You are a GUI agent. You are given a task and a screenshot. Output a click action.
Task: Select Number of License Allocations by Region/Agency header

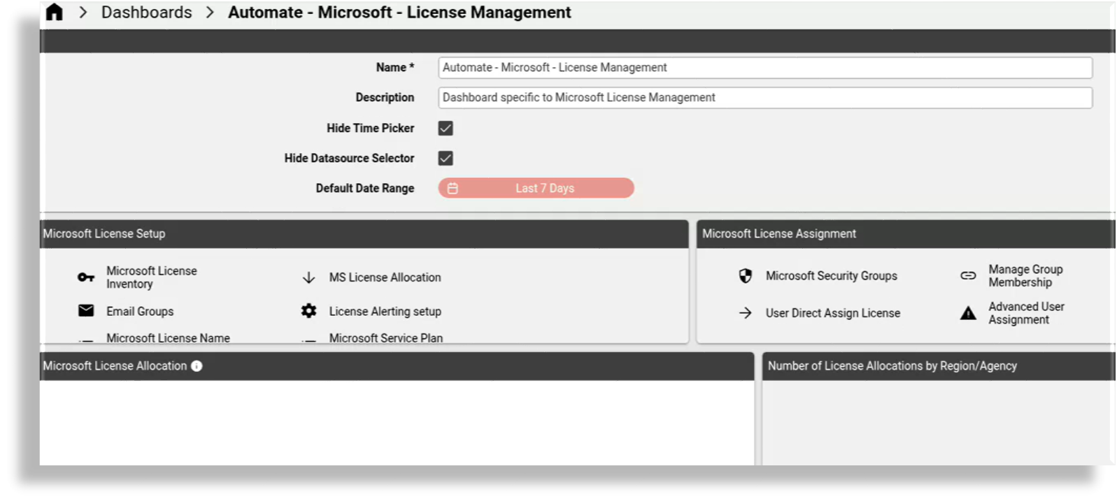[x=939, y=366]
